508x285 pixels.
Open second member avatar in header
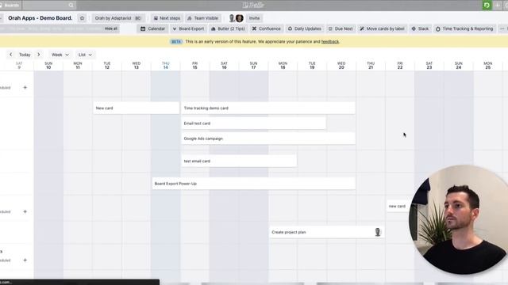pyautogui.click(x=240, y=18)
